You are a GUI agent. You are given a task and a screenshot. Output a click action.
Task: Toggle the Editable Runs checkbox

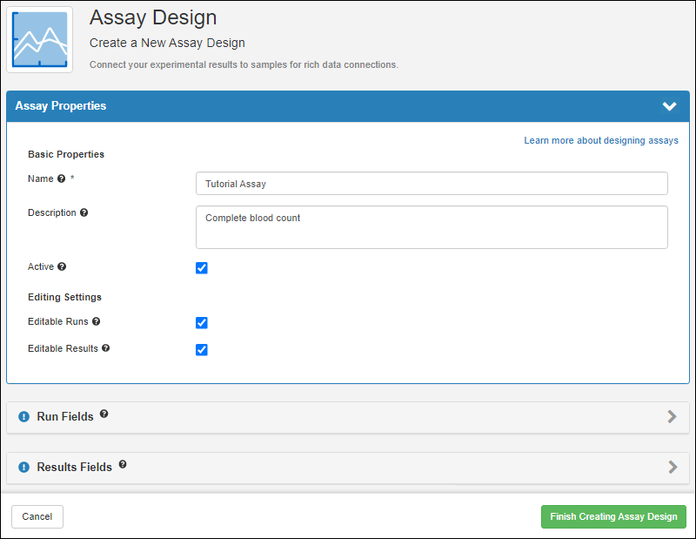(202, 323)
